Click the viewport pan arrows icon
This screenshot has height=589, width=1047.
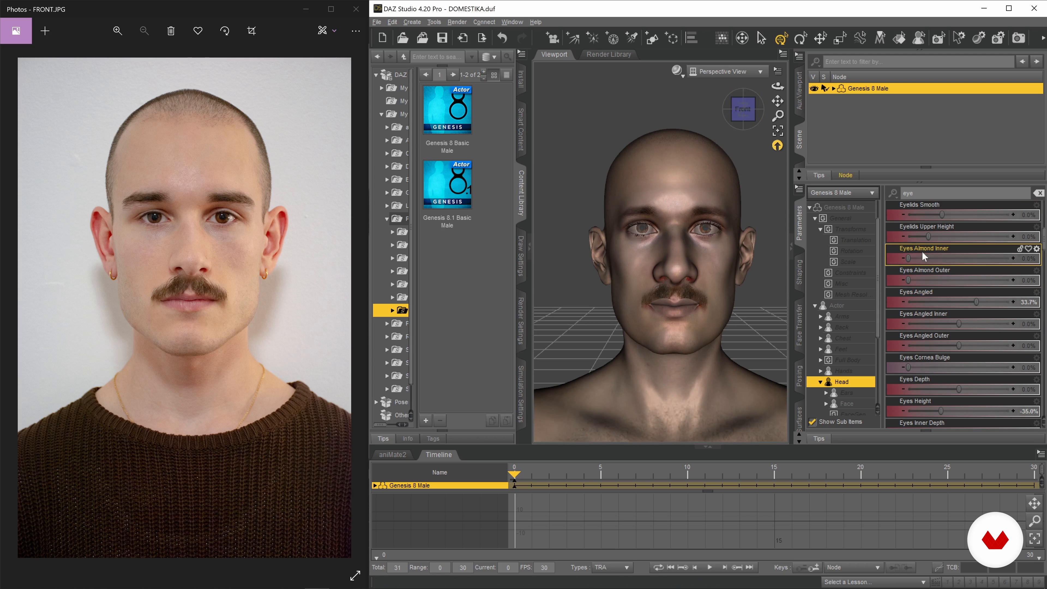tap(778, 101)
